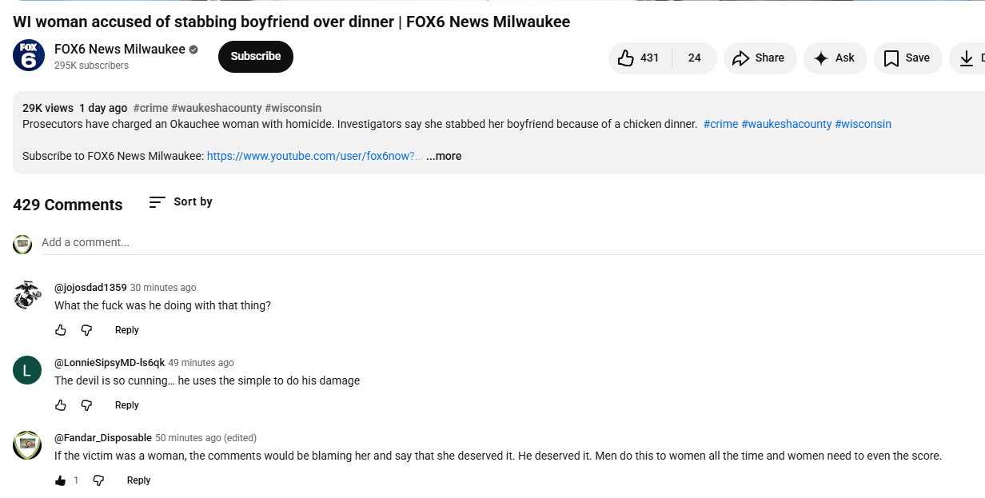Viewport: 985px width, 498px height.
Task: Thumbs down @Fandar_Disposable's comment
Action: click(x=98, y=480)
